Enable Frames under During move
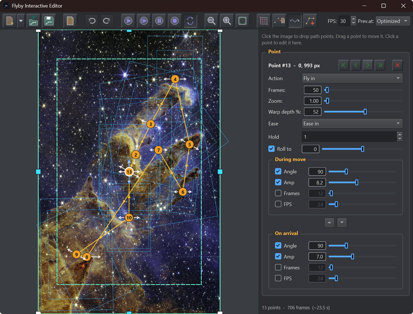The image size is (413, 314). (x=278, y=193)
